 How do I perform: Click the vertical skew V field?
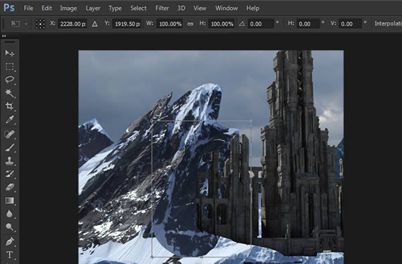350,24
